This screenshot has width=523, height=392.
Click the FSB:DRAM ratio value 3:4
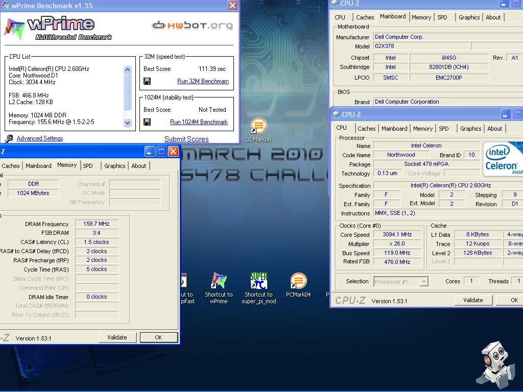(x=97, y=233)
